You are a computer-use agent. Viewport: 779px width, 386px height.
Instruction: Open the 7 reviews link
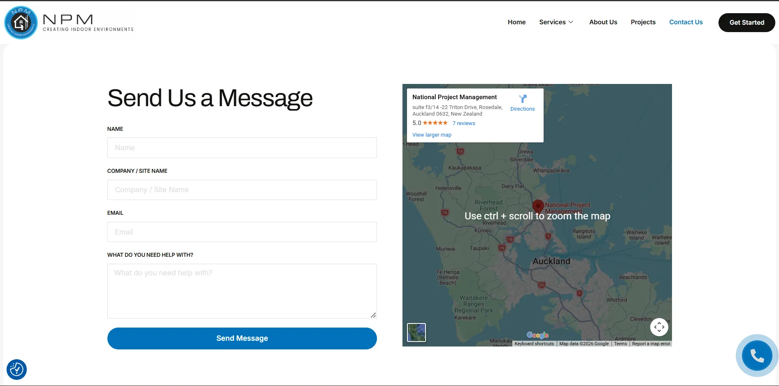click(464, 123)
